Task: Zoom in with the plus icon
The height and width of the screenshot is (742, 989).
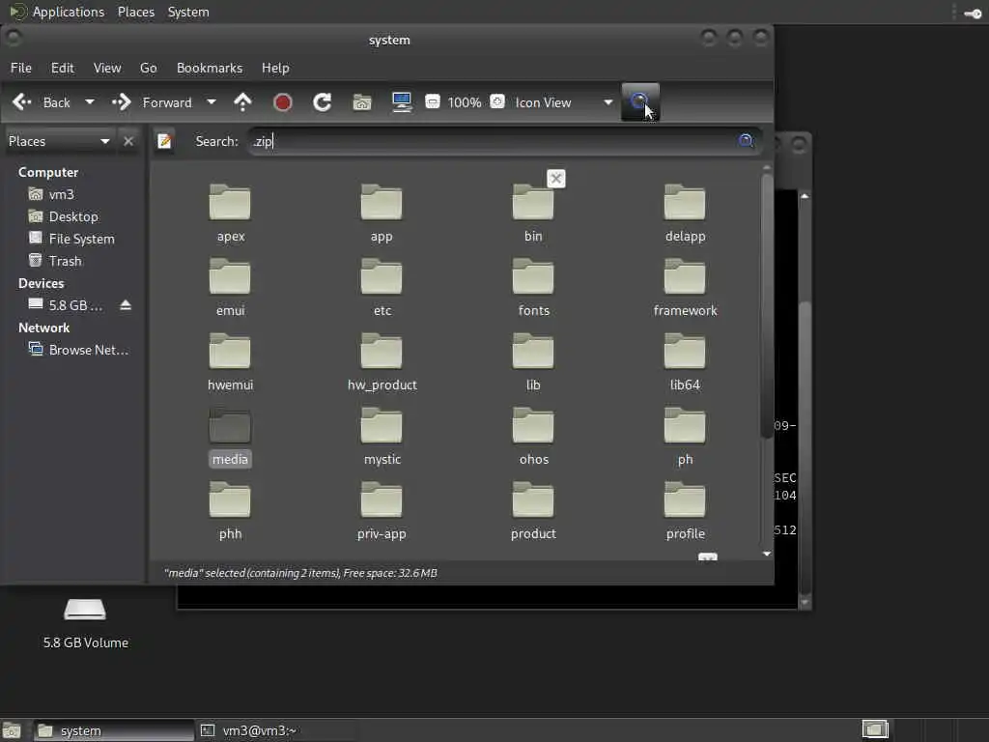Action: click(497, 101)
